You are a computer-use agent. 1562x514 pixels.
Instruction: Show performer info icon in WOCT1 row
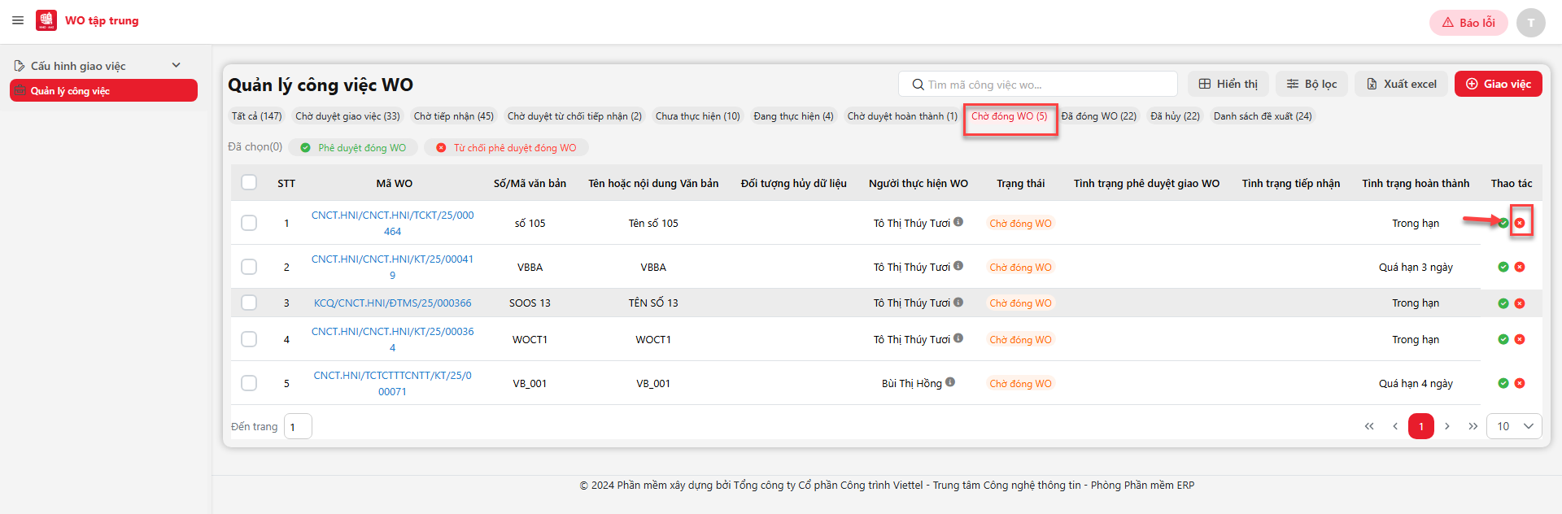958,338
